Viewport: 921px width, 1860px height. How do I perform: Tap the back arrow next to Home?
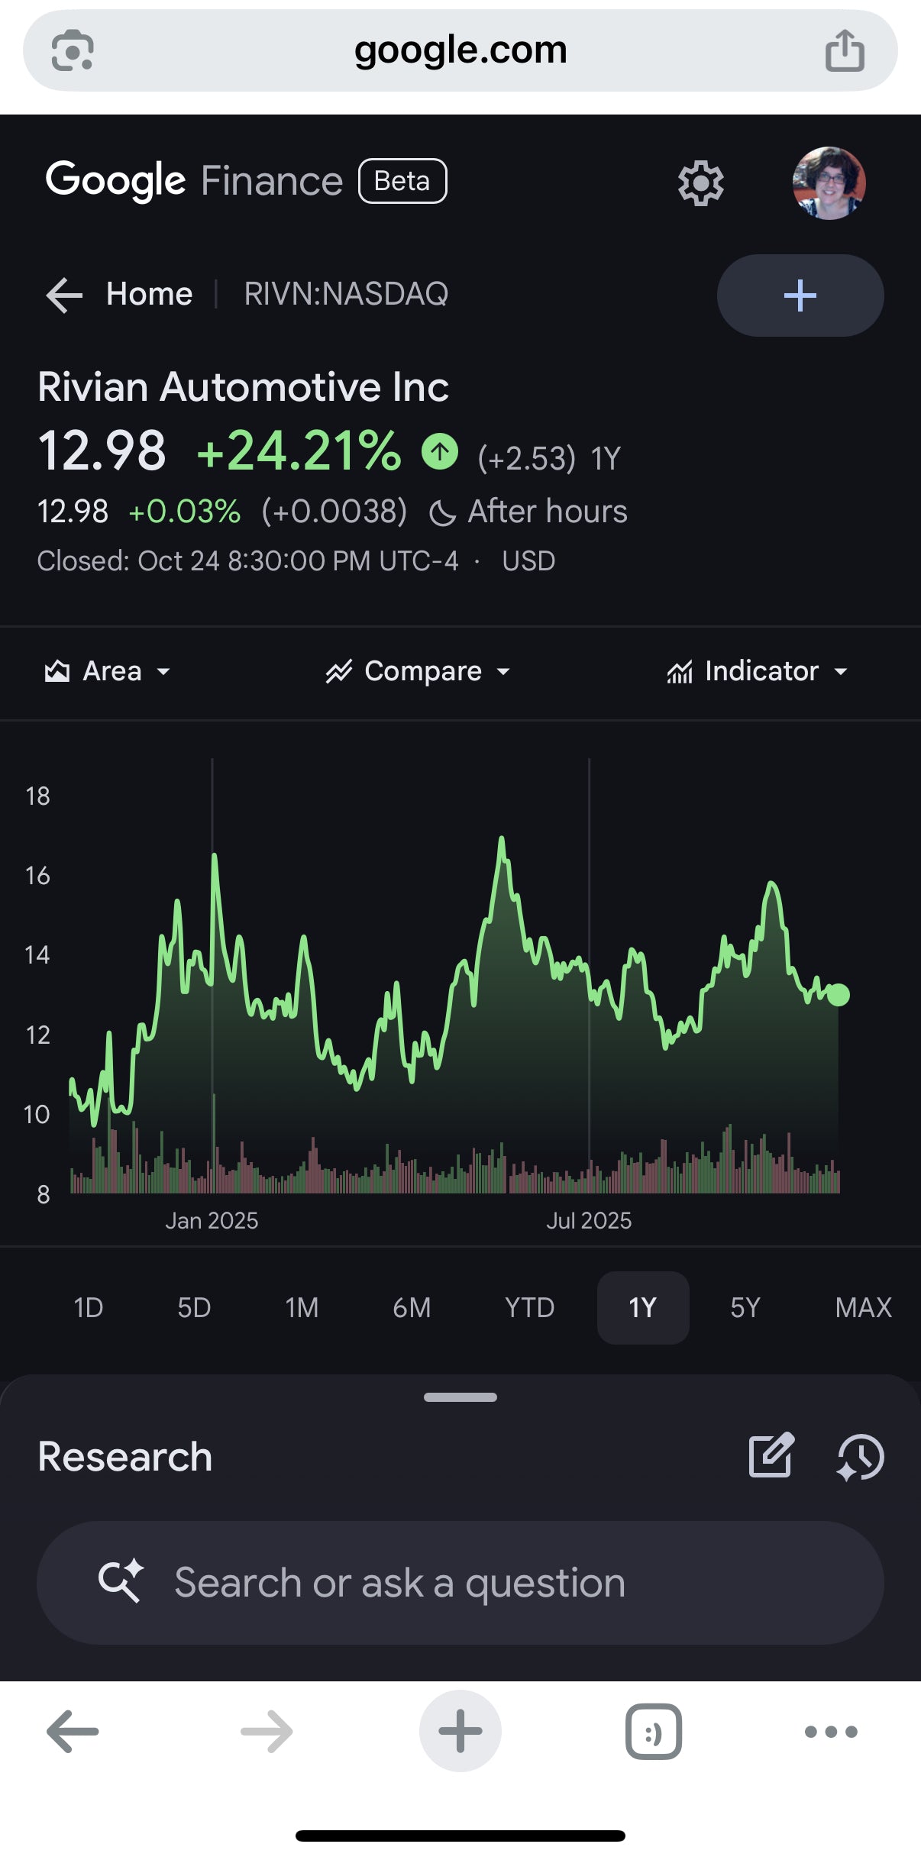point(64,295)
